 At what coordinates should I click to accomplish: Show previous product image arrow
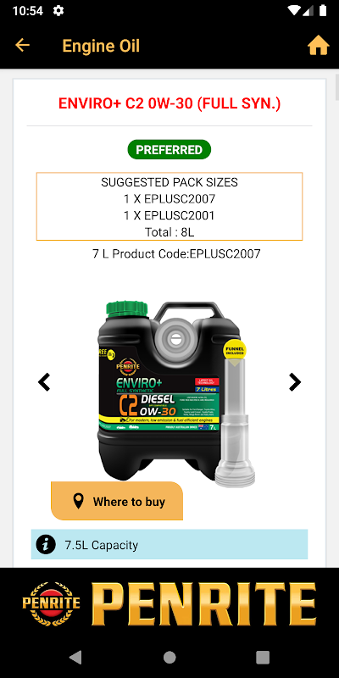44,382
